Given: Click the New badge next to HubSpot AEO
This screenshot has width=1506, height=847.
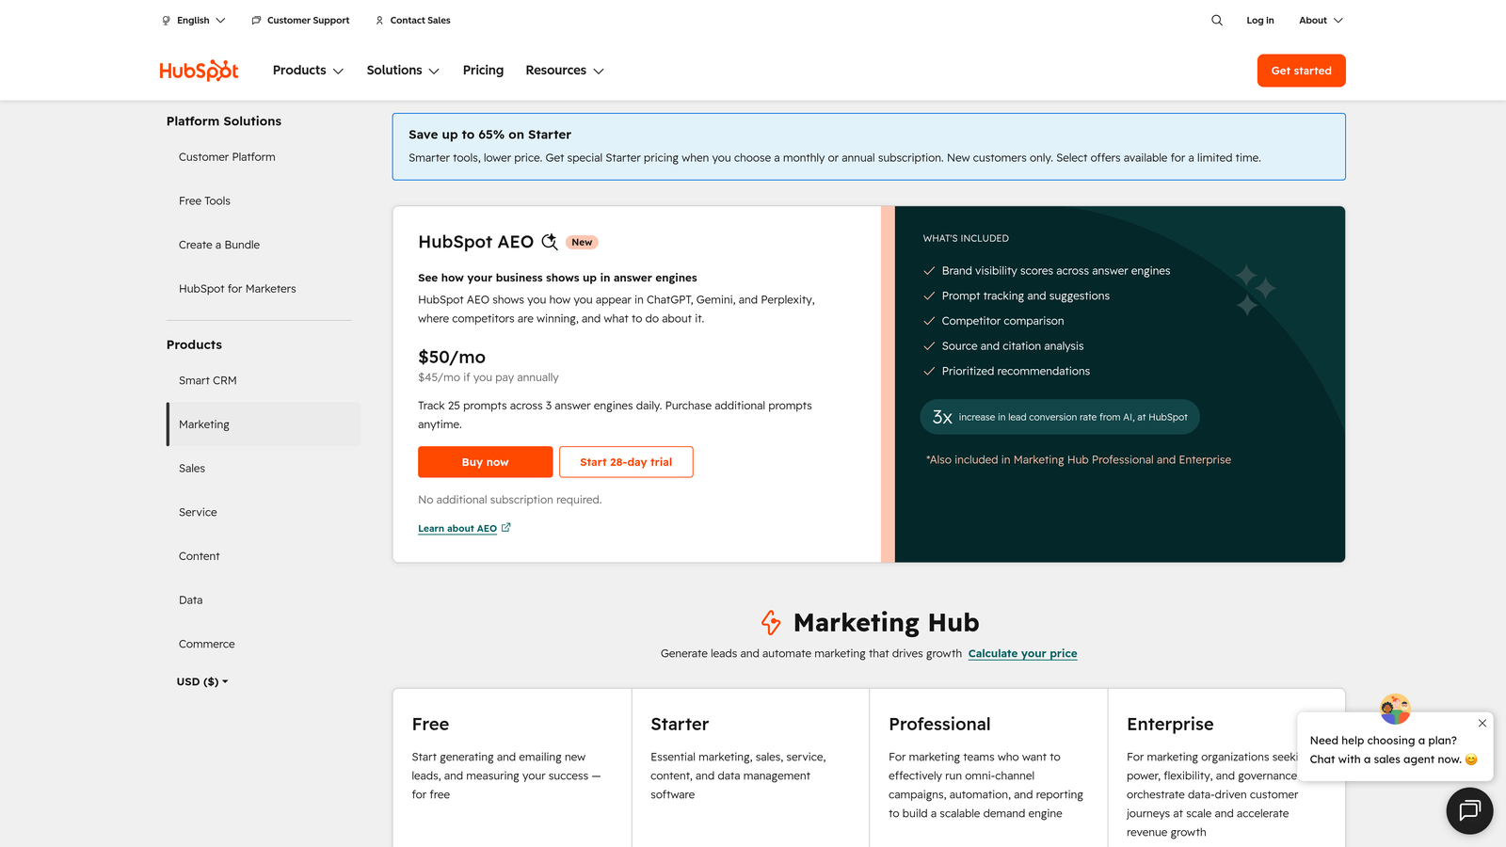Looking at the screenshot, I should [x=582, y=242].
